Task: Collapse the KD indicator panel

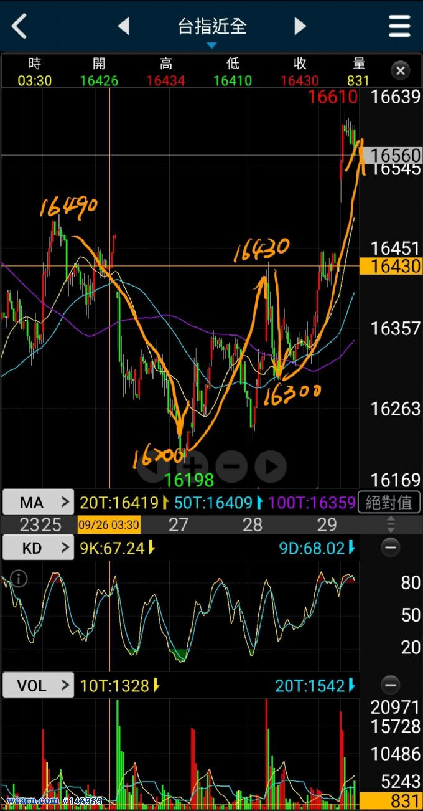Action: [x=390, y=548]
